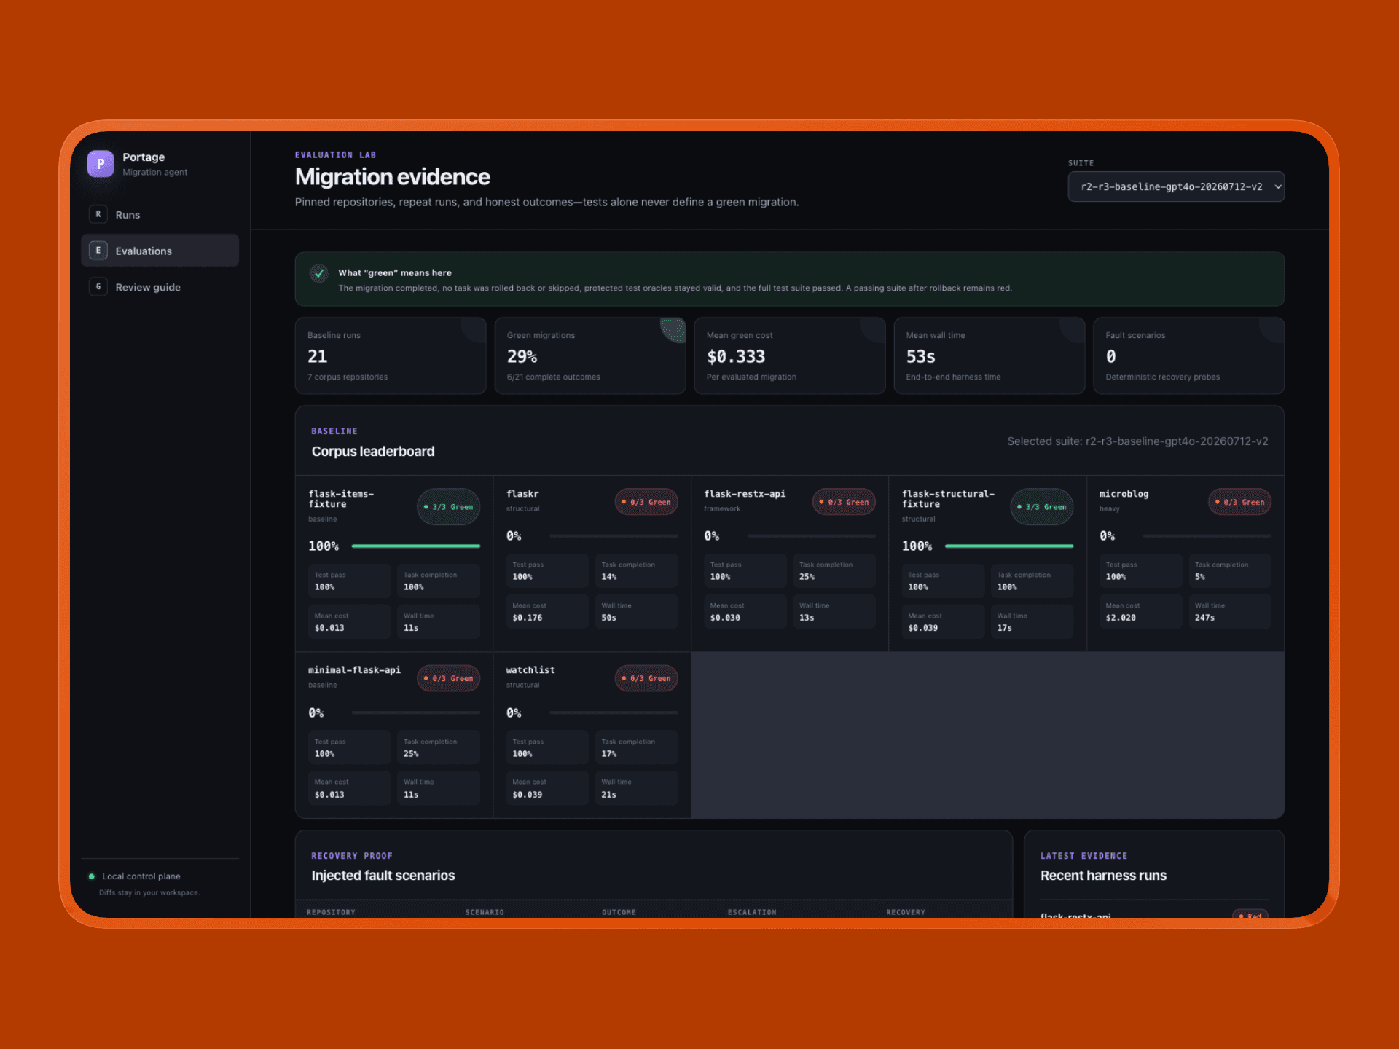The image size is (1399, 1049).
Task: Click the 0/3 Green badge on microblog
Action: coord(1239,502)
